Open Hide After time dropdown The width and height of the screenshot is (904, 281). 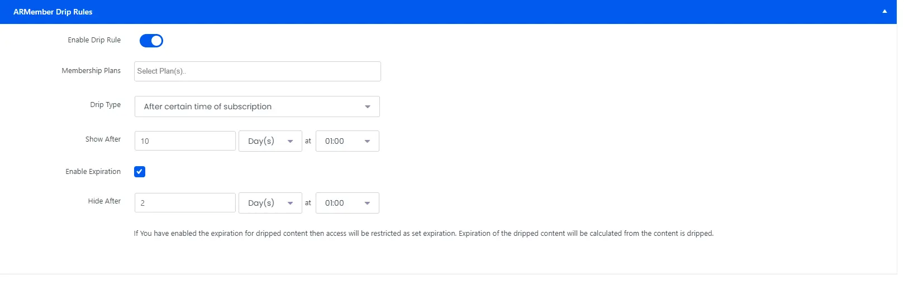pyautogui.click(x=347, y=203)
